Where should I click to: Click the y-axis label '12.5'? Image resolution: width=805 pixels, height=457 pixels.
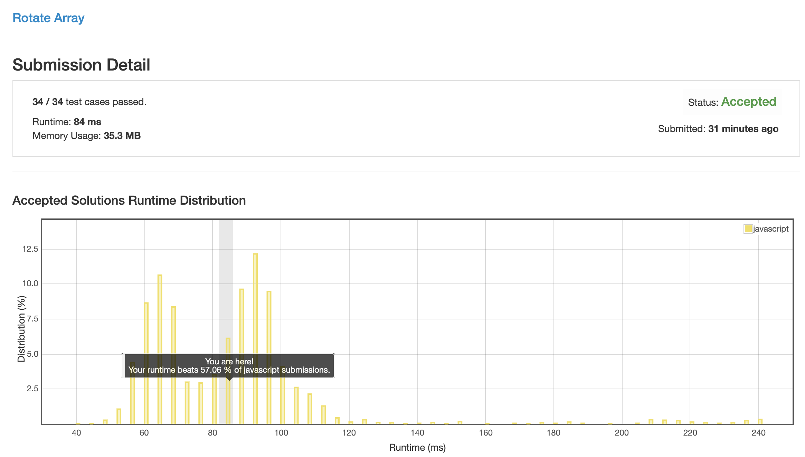pyautogui.click(x=30, y=249)
